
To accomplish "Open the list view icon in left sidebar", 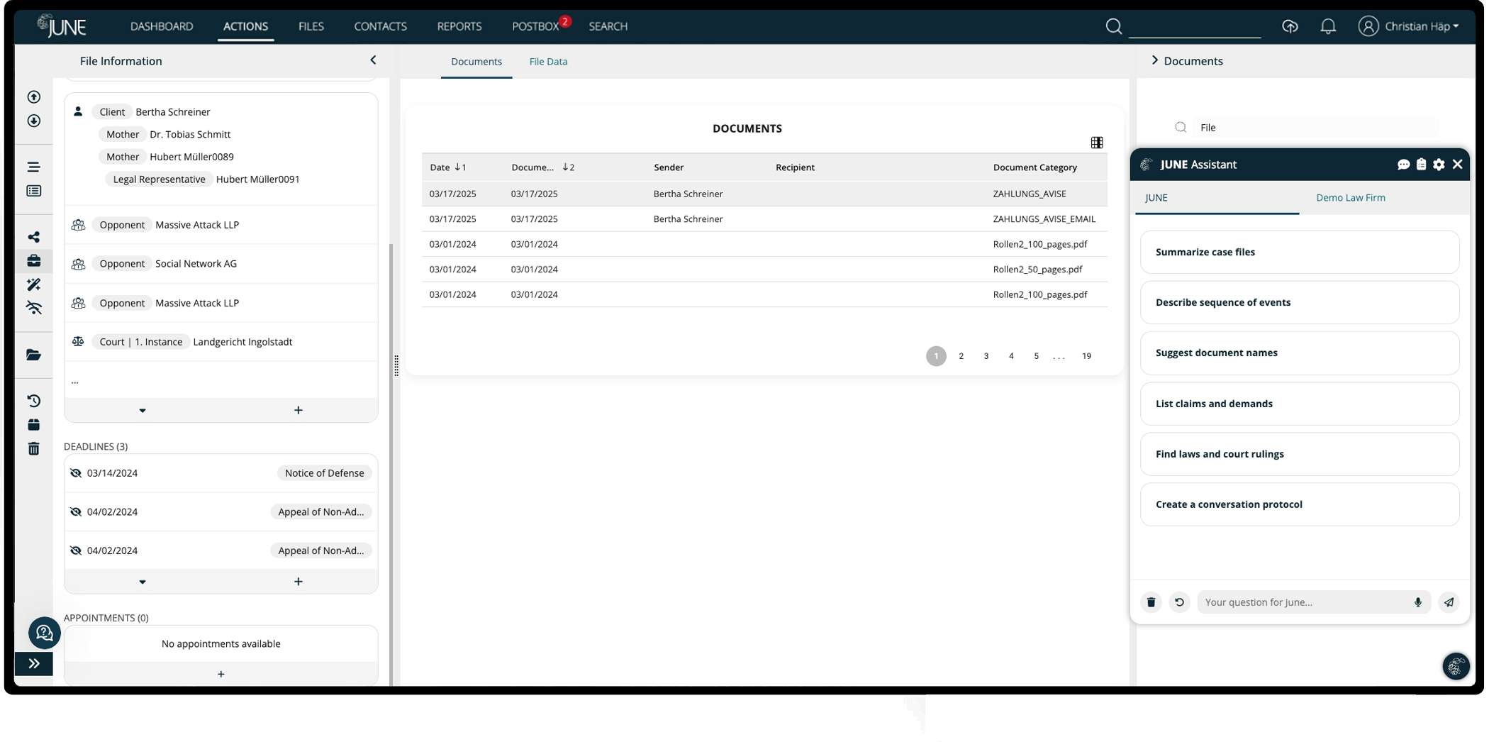I will [33, 191].
